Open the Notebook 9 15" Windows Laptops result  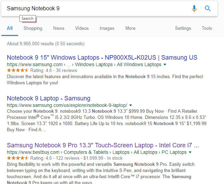102,58
